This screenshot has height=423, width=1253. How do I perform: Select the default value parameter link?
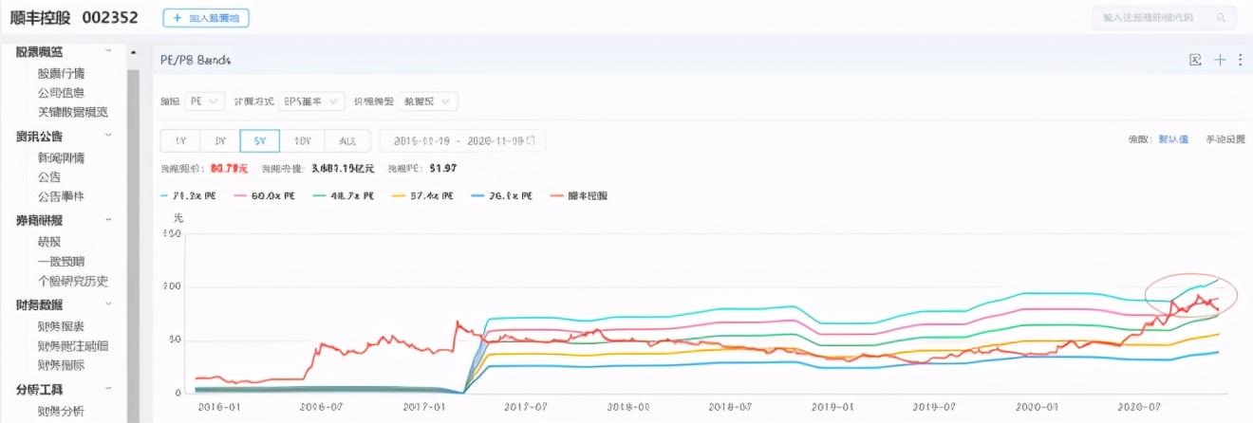point(1172,139)
